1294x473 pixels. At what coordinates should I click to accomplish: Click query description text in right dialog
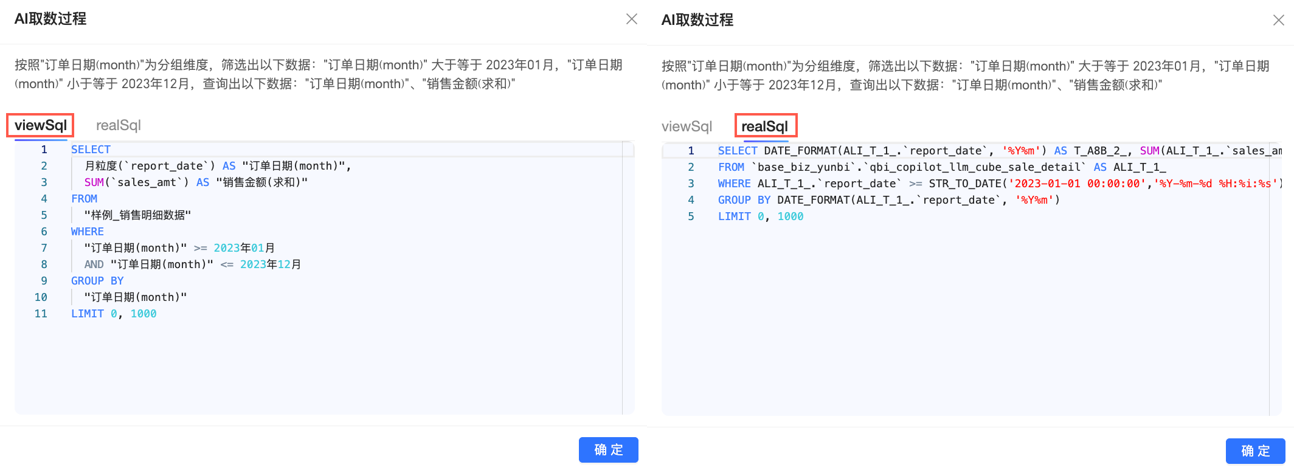point(966,75)
